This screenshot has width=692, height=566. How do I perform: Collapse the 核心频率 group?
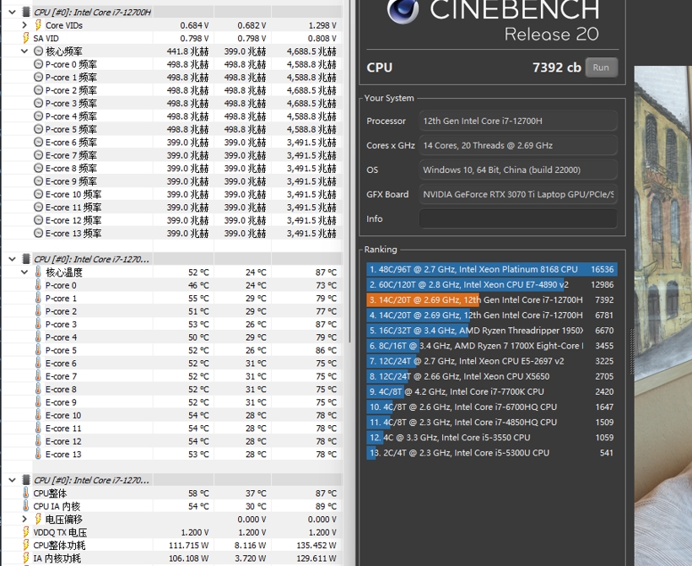tap(24, 51)
